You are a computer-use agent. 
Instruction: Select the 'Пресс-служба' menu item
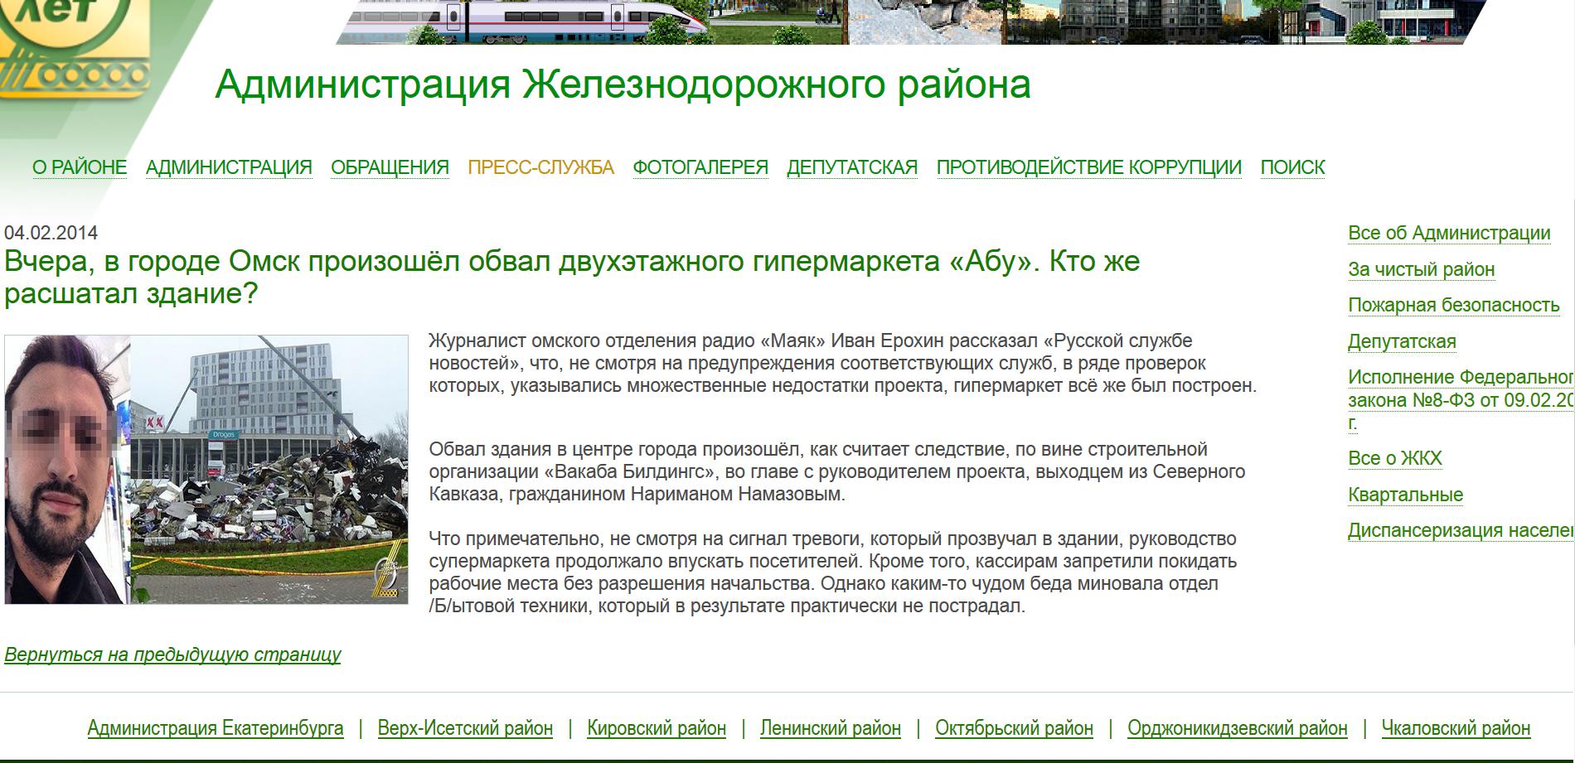click(541, 167)
